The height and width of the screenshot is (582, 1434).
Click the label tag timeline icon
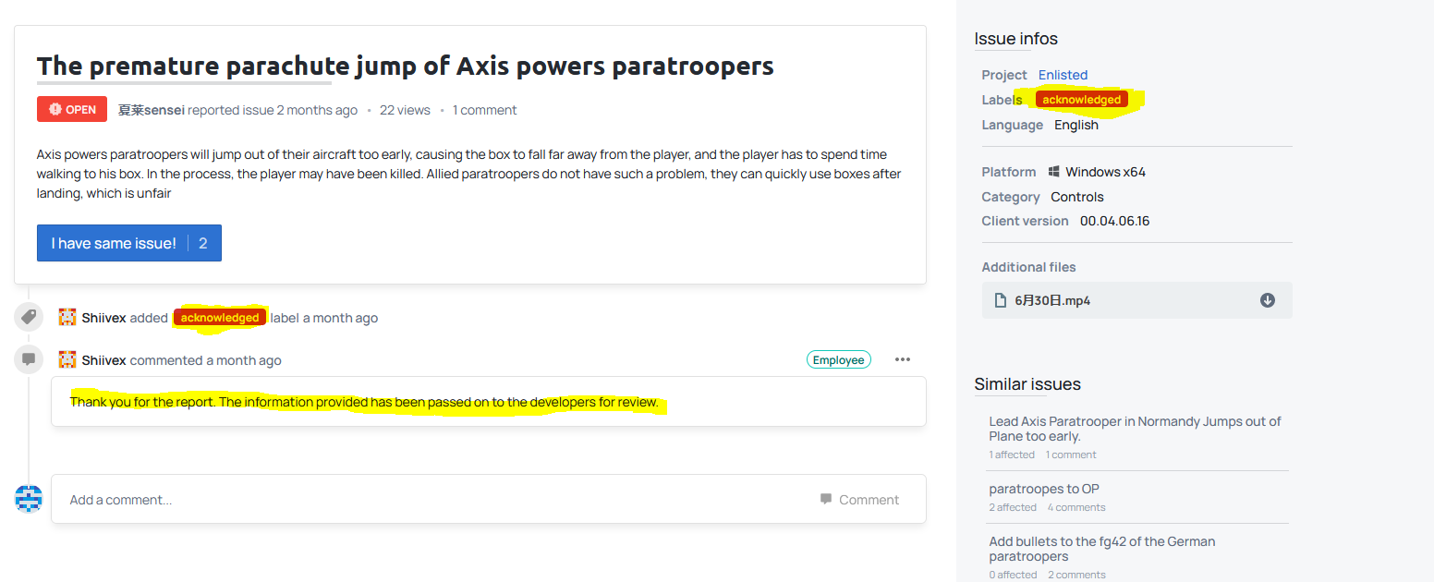coord(29,317)
